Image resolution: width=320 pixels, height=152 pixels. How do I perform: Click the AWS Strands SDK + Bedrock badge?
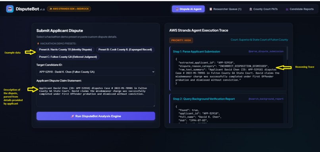[x=69, y=9]
